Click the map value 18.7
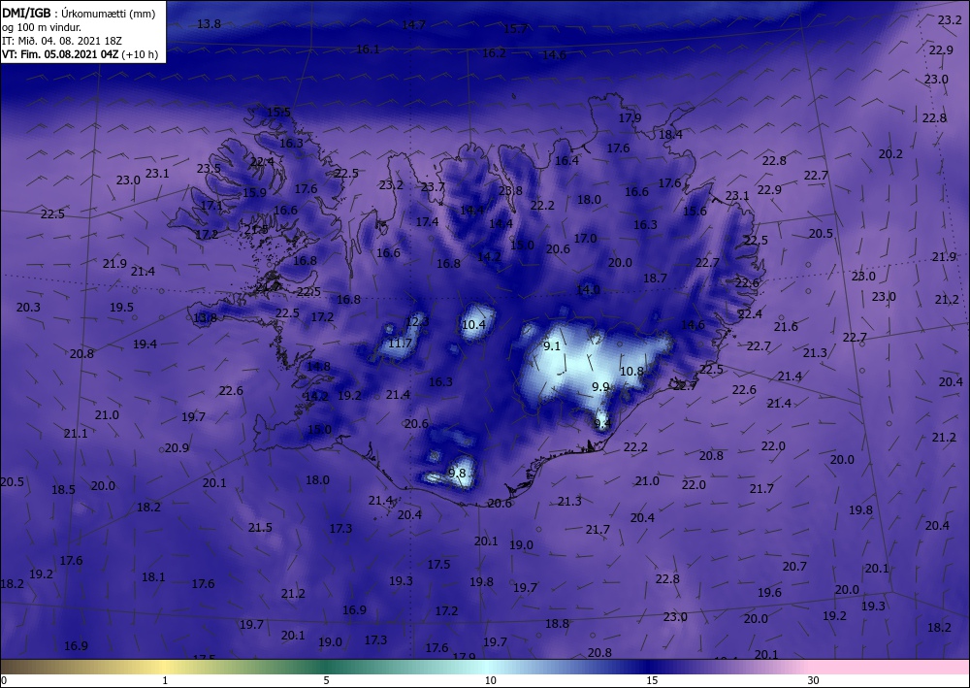This screenshot has width=970, height=688. 655,278
